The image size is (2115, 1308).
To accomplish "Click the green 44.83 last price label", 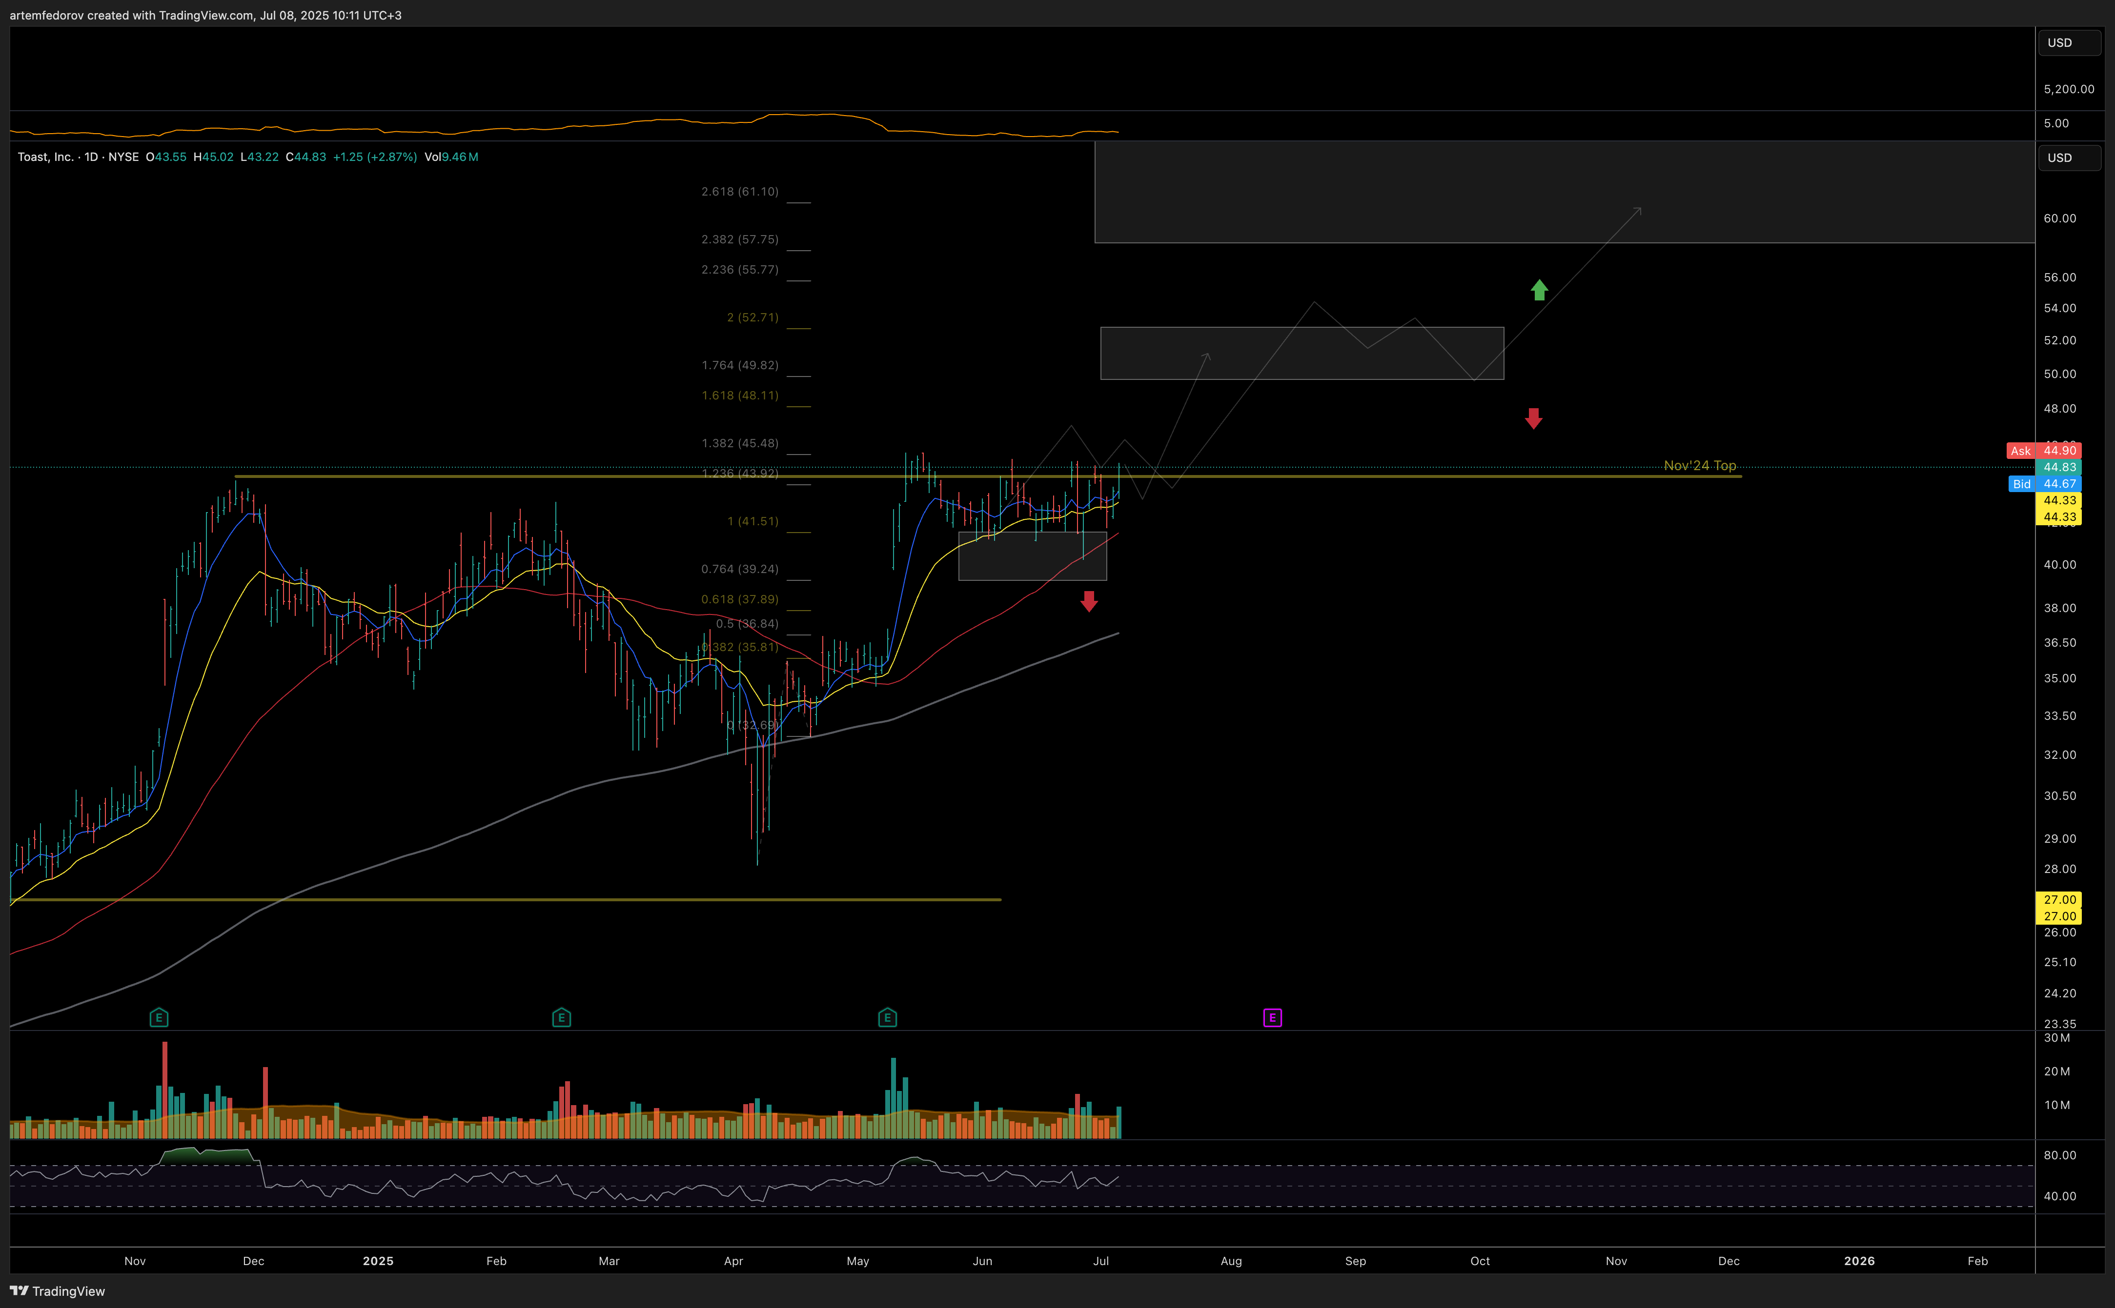I will point(2059,467).
